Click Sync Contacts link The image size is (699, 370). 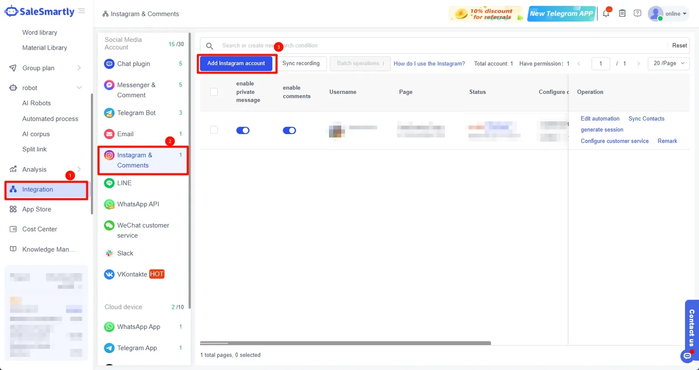(646, 119)
